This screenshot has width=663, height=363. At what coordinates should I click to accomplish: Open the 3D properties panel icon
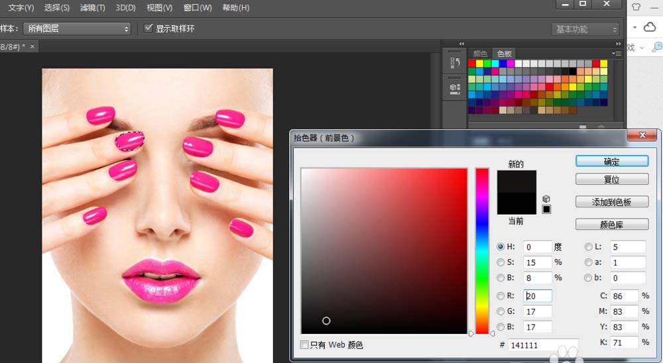pos(455,87)
